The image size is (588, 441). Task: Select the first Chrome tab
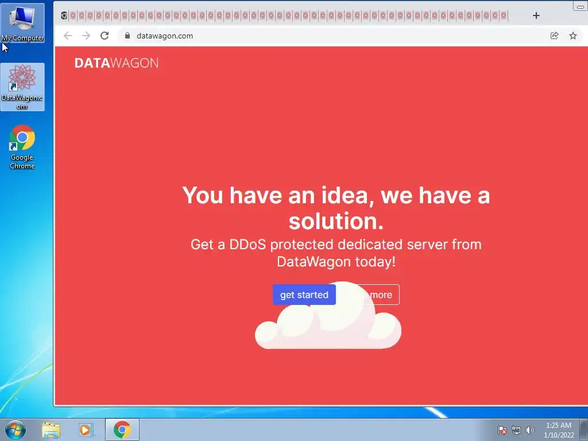coord(64,16)
